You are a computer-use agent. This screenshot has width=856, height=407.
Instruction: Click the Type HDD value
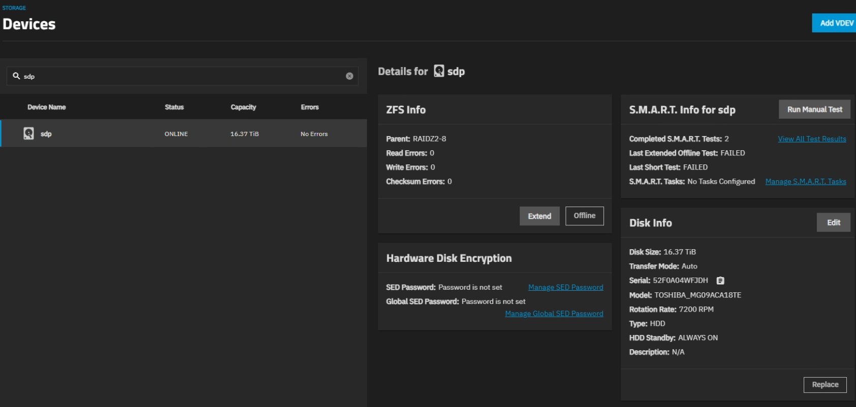[657, 324]
